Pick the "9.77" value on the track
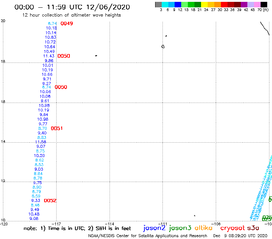This screenshot has height=239, width=272. (x=43, y=124)
